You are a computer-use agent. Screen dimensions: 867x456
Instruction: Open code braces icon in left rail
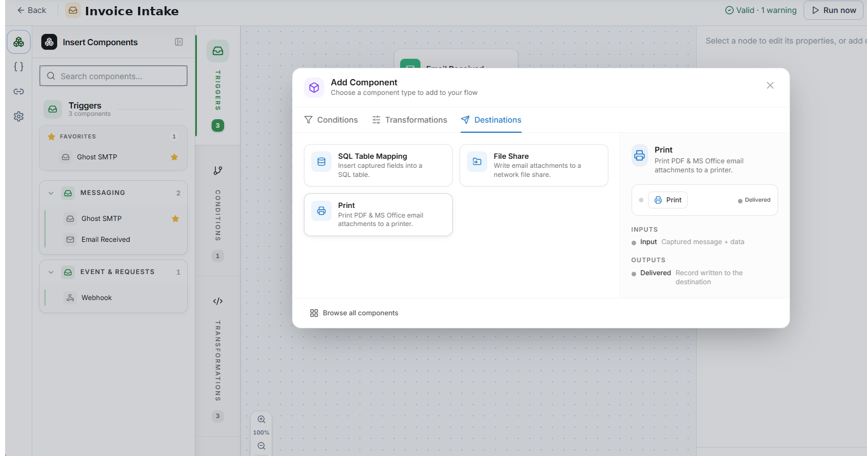19,67
